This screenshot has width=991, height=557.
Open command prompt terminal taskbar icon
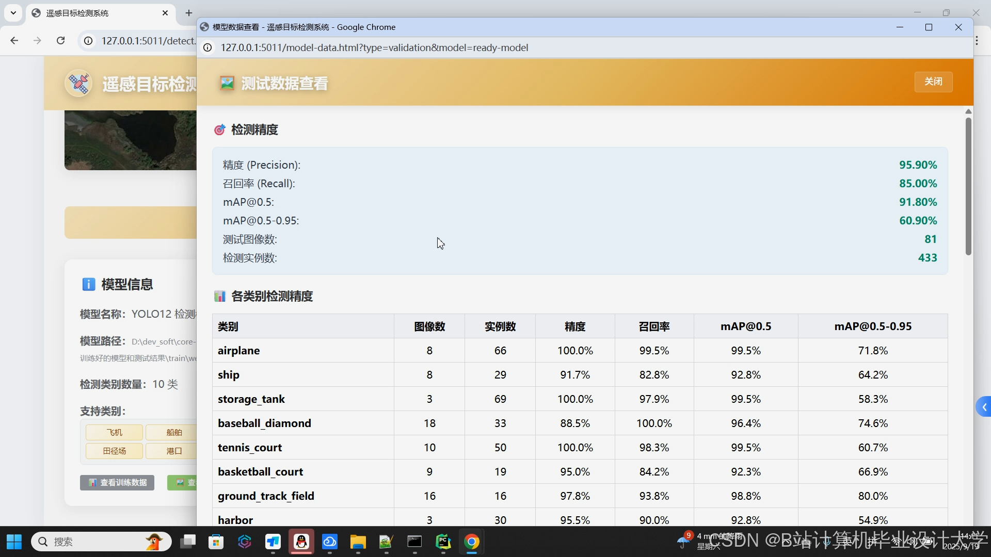point(415,542)
